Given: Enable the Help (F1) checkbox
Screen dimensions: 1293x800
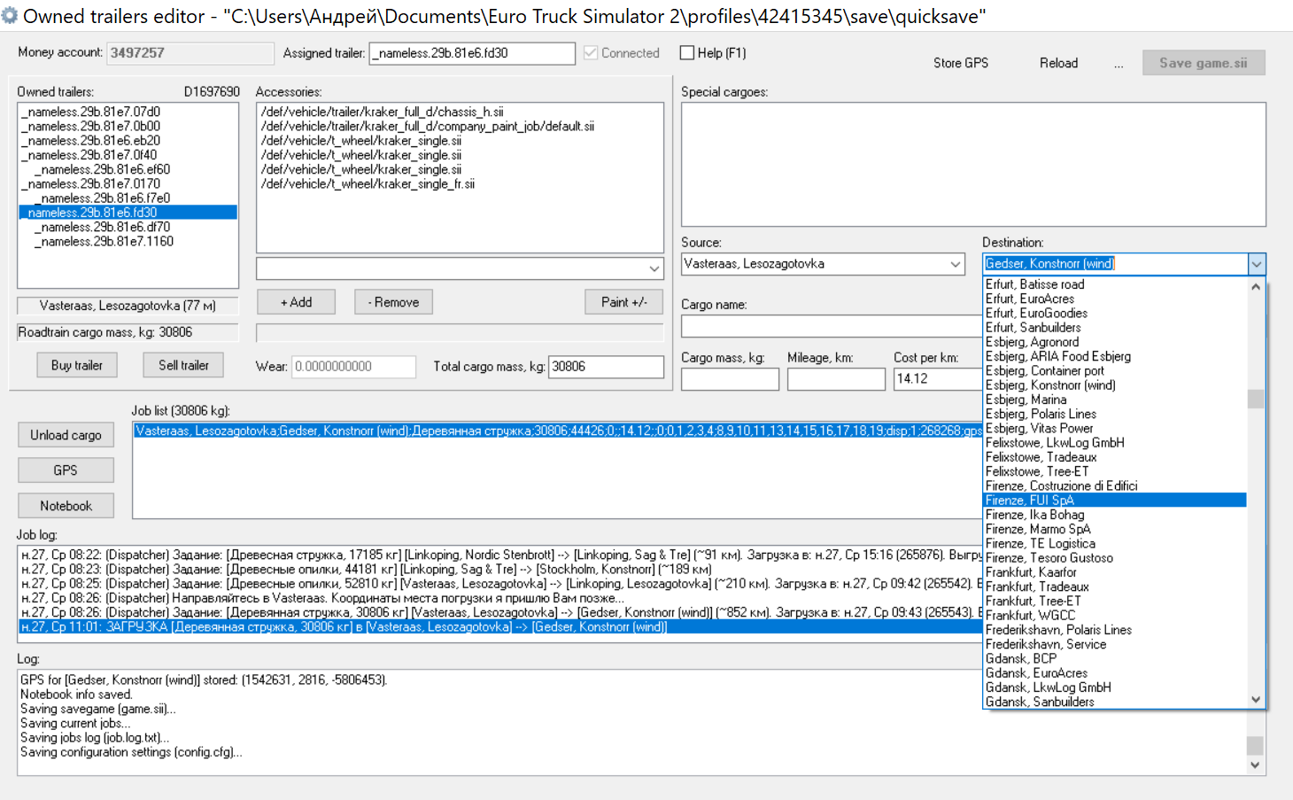Looking at the screenshot, I should point(687,53).
